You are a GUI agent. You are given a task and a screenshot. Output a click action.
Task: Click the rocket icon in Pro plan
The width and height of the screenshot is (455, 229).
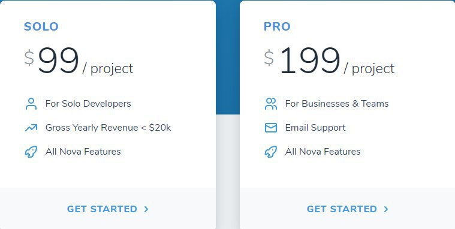(x=271, y=152)
